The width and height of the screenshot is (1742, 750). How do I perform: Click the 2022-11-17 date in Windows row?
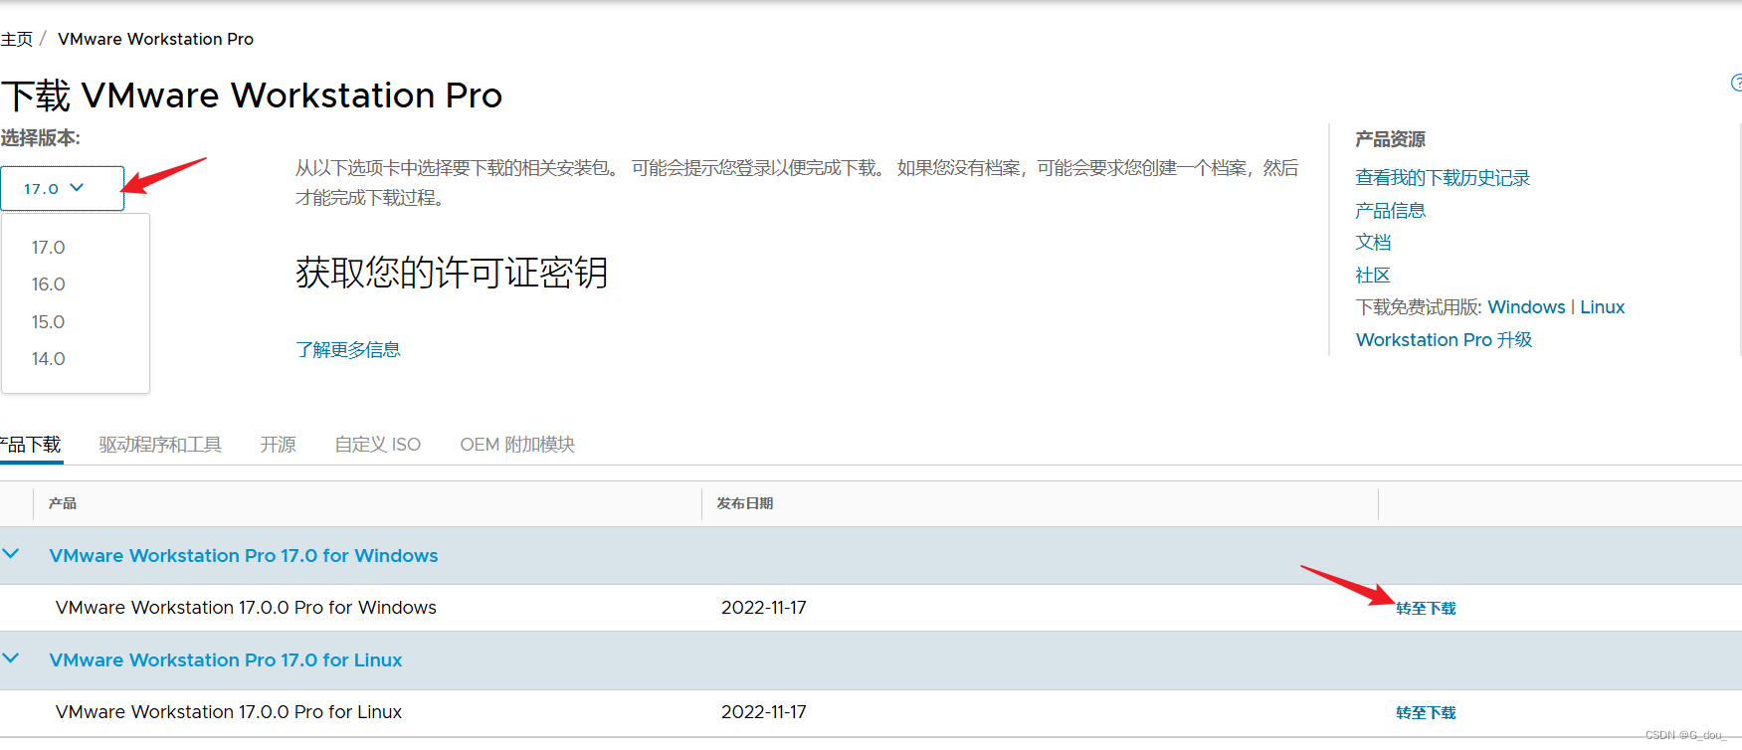click(764, 608)
